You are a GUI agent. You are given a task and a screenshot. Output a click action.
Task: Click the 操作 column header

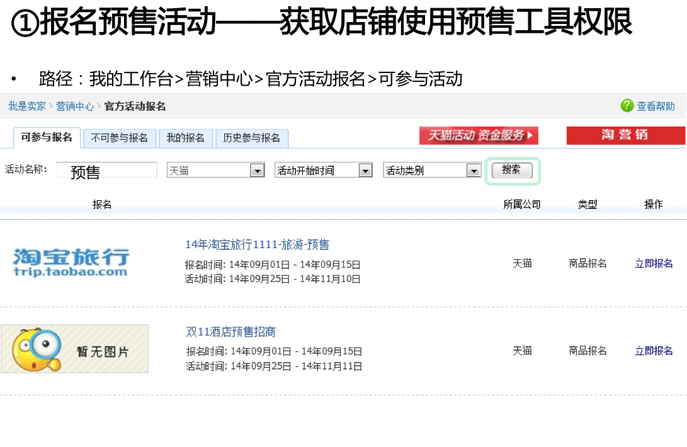(x=653, y=204)
